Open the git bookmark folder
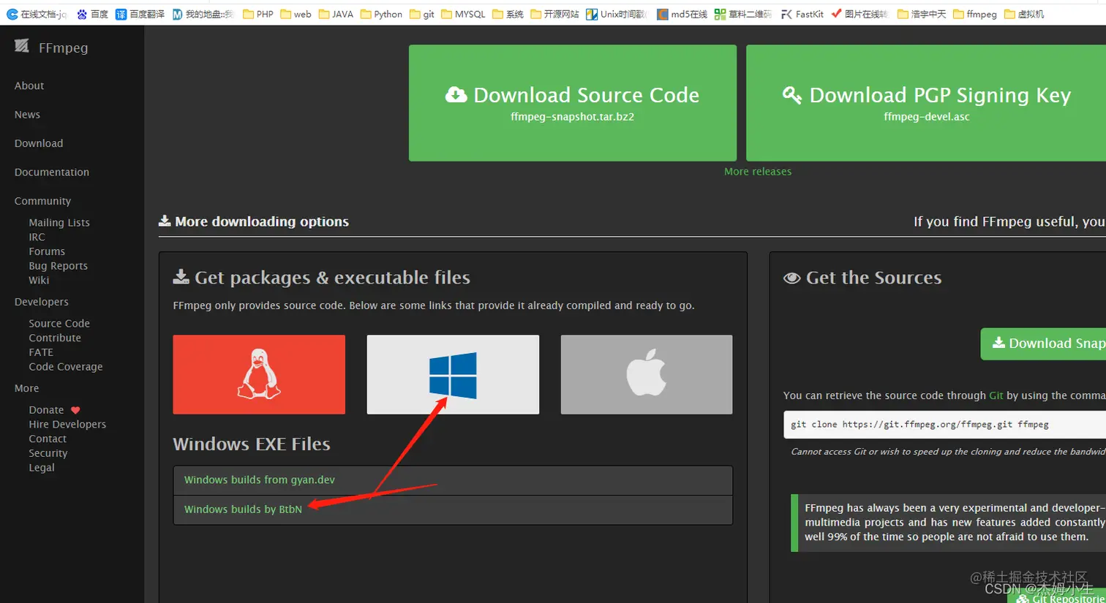The image size is (1106, 603). coord(422,14)
